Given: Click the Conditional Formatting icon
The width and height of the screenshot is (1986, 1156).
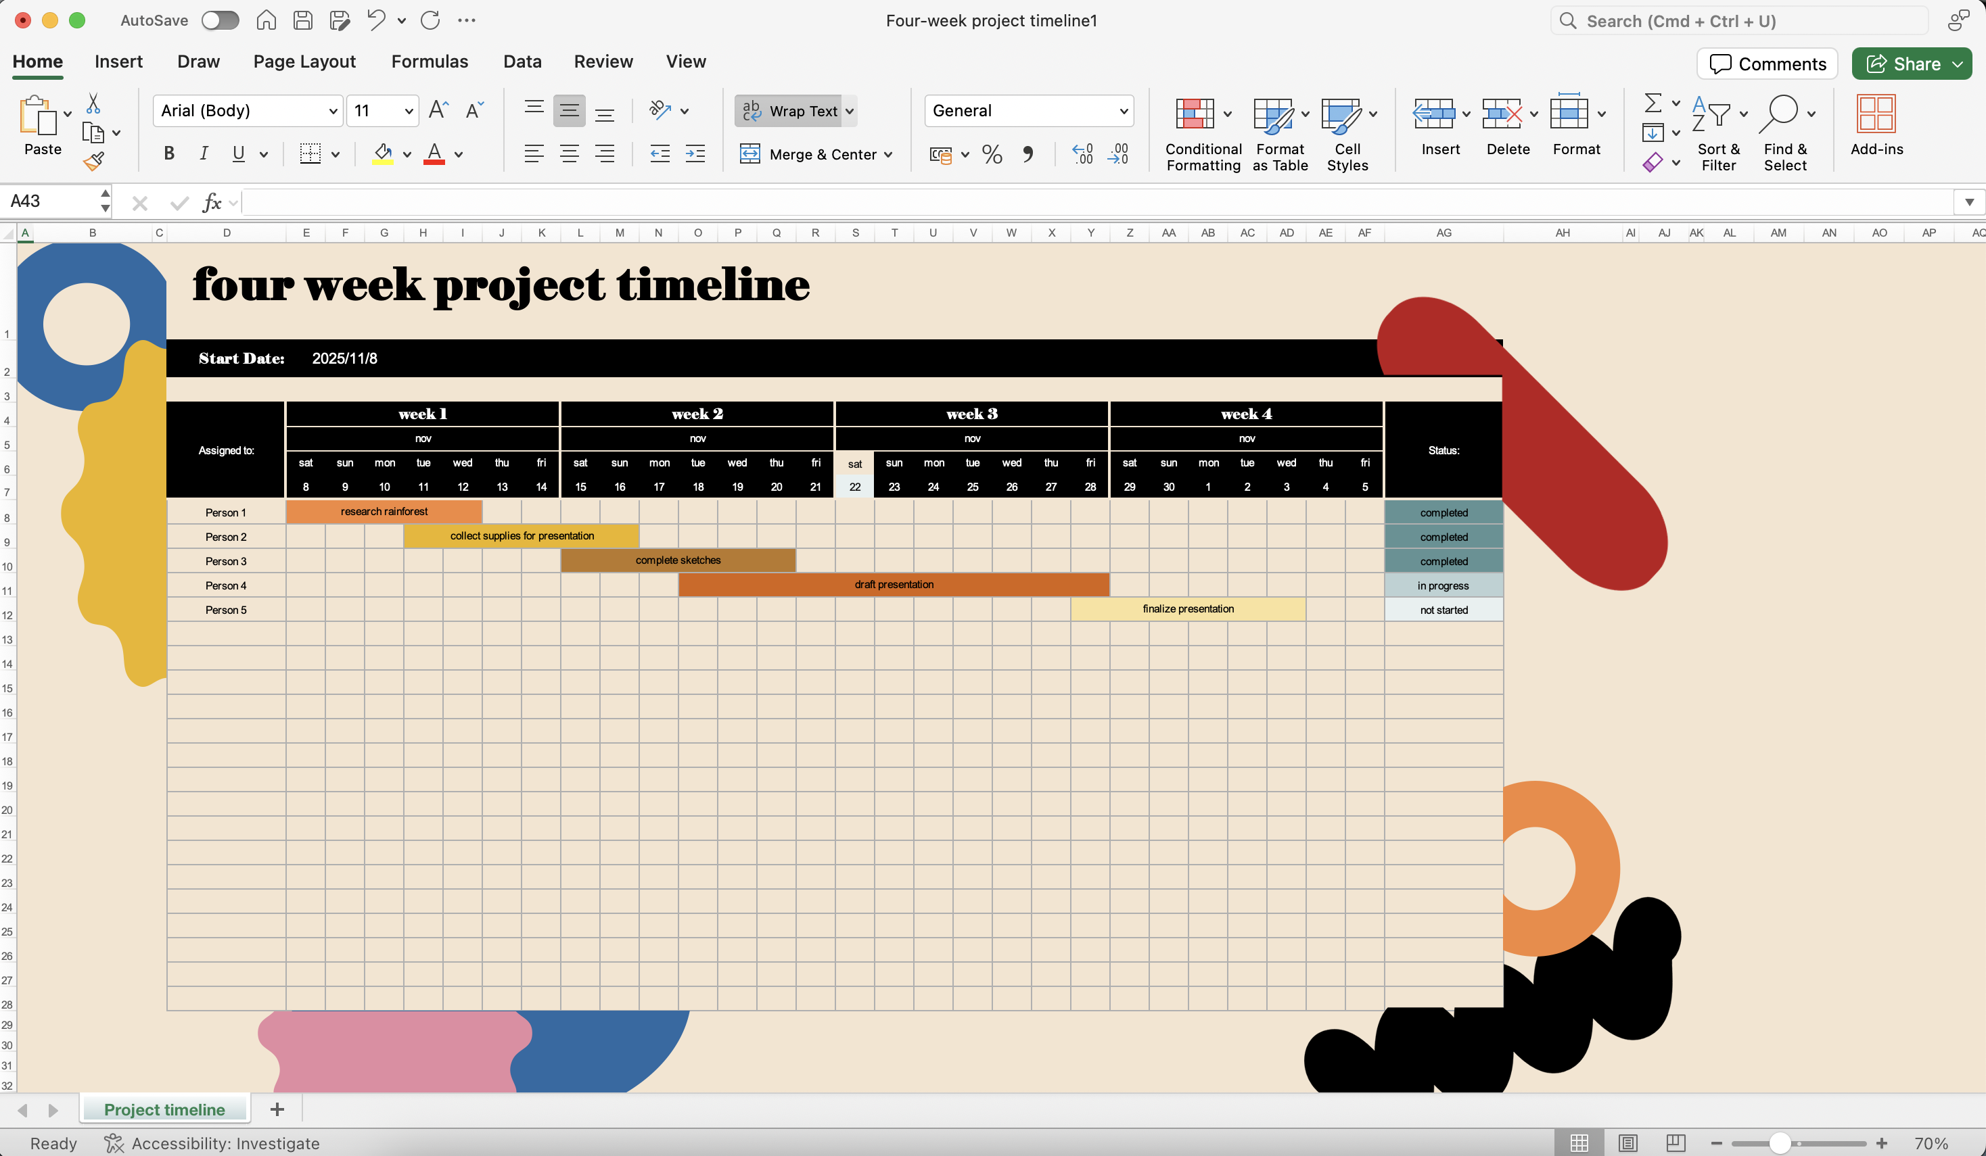Looking at the screenshot, I should [x=1195, y=114].
